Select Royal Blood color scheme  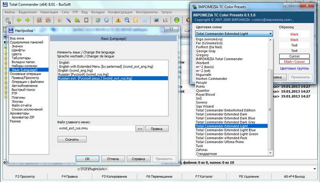pyautogui.click(x=205, y=95)
